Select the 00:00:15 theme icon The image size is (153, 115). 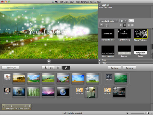[x=80, y=90]
